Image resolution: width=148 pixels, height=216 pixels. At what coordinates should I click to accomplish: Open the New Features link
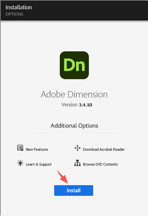(37, 149)
